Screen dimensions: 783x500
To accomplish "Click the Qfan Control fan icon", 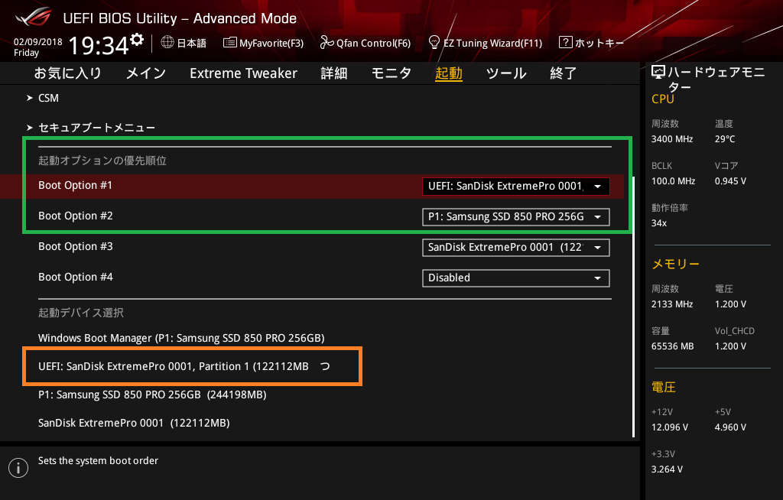I will click(327, 43).
